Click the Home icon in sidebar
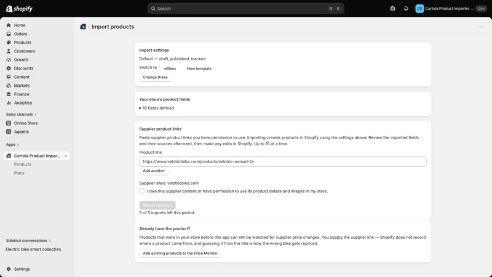The height and width of the screenshot is (277, 492). coord(9,25)
